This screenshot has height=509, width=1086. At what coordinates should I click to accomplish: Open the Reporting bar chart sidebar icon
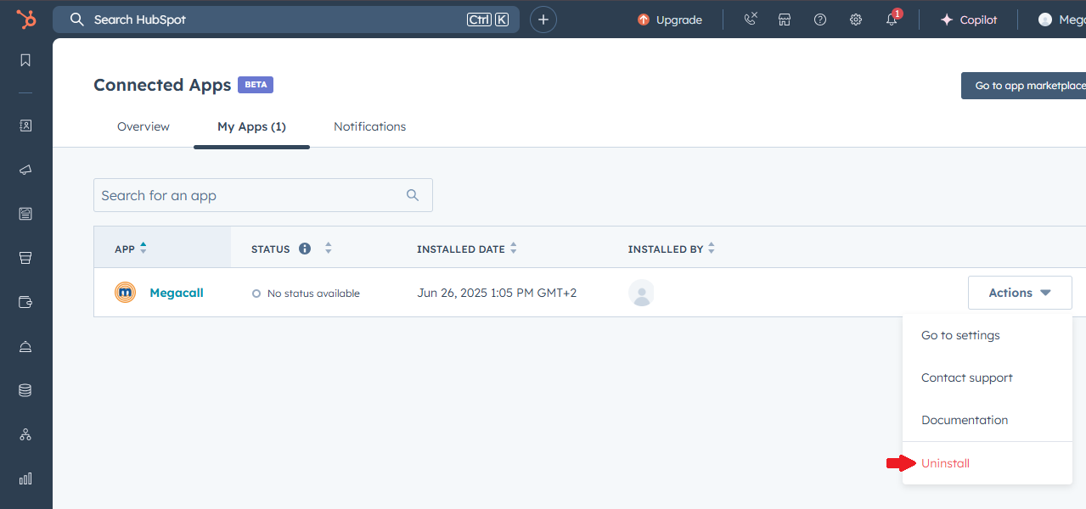click(25, 478)
